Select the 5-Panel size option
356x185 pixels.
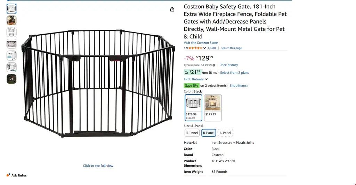[x=192, y=133]
